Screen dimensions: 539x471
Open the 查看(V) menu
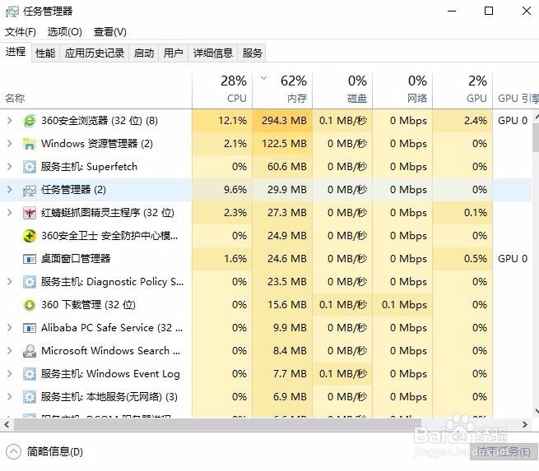coord(110,32)
